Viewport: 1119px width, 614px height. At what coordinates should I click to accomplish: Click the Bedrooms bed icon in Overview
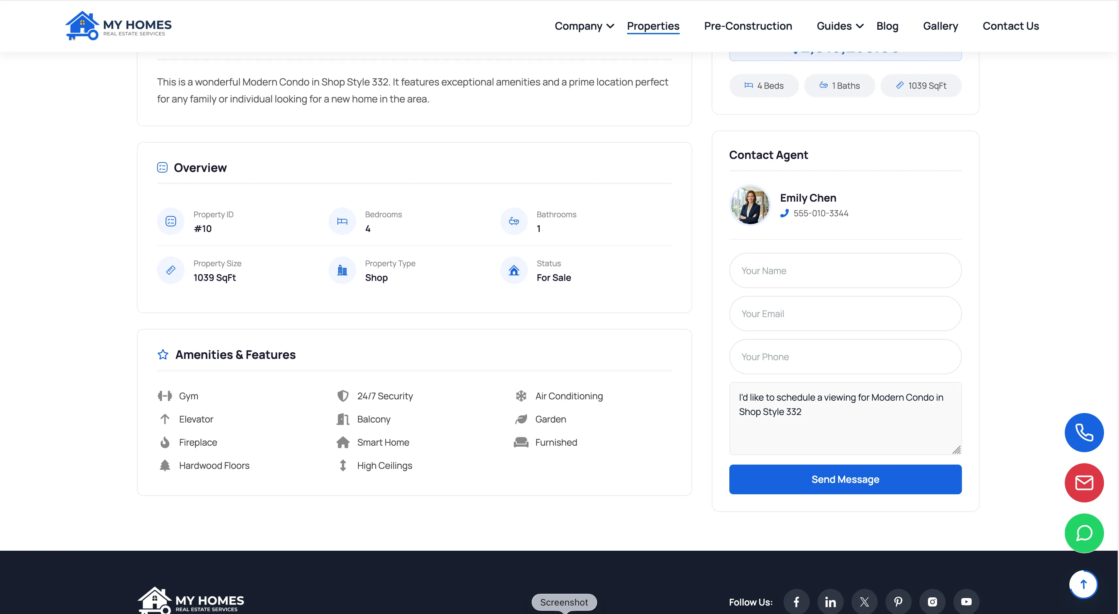tap(342, 221)
